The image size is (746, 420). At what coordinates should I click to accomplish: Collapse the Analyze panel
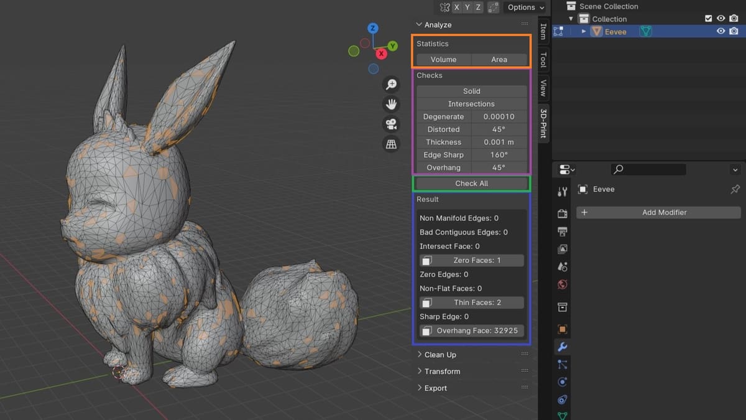[x=418, y=25]
